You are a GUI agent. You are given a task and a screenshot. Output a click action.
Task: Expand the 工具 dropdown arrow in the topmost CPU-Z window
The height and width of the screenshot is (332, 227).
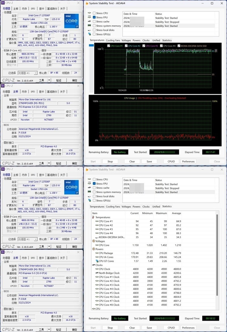[x=49, y=80]
